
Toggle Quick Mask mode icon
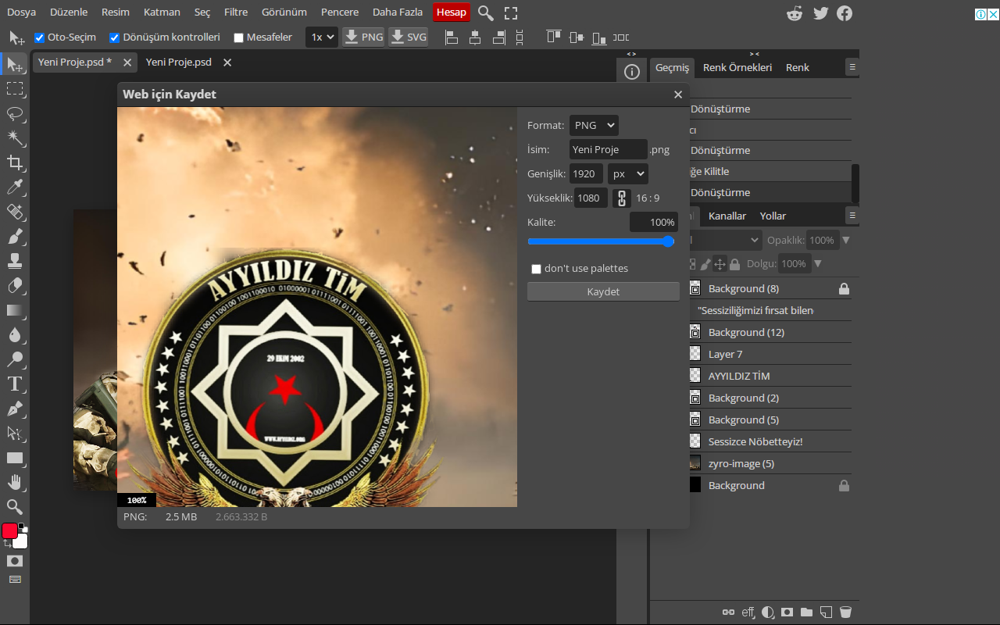15,561
